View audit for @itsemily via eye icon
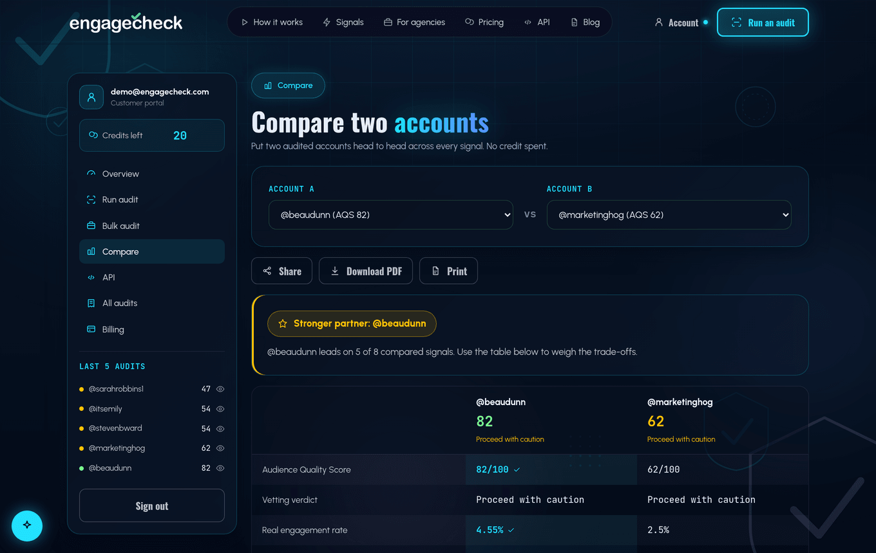Viewport: 876px width, 553px height. [x=220, y=409]
